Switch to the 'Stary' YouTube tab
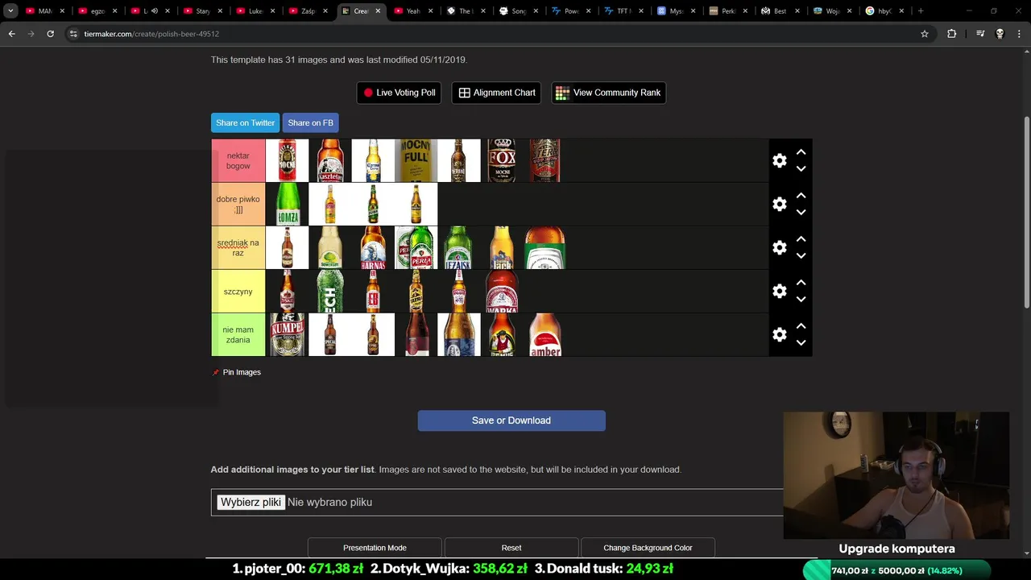The image size is (1031, 580). 202,11
